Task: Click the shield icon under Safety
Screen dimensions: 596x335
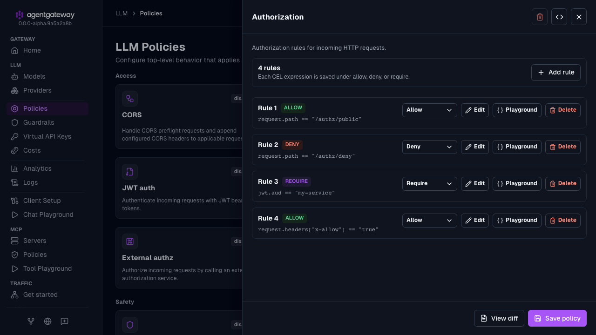Action: click(130, 325)
